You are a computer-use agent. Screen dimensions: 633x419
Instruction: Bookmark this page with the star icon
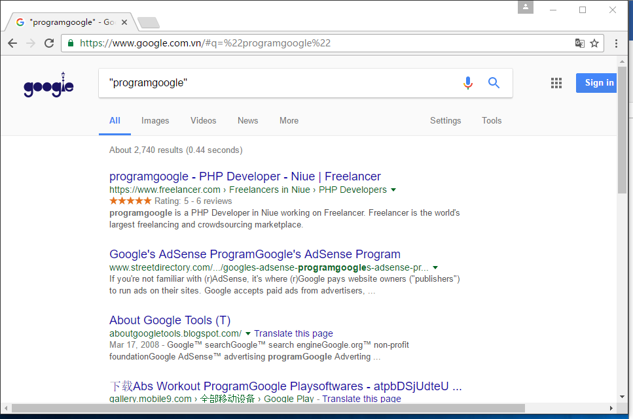point(594,43)
